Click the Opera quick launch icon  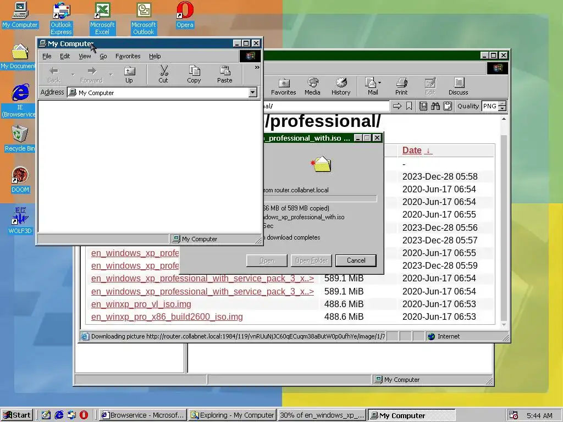84,415
